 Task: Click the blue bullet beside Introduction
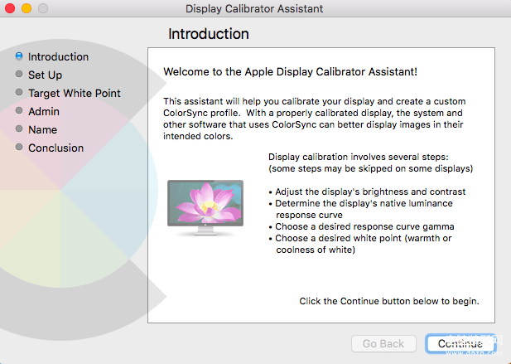point(19,56)
